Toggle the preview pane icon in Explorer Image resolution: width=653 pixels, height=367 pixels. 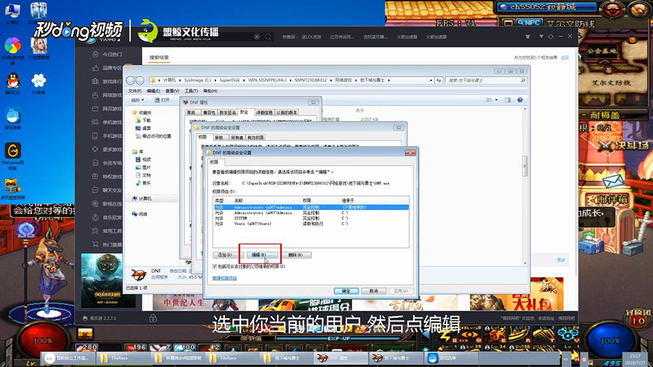(508, 100)
